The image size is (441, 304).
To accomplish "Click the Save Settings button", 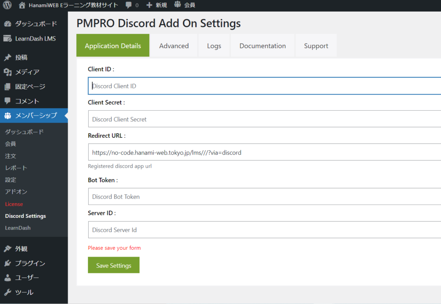I will point(114,265).
